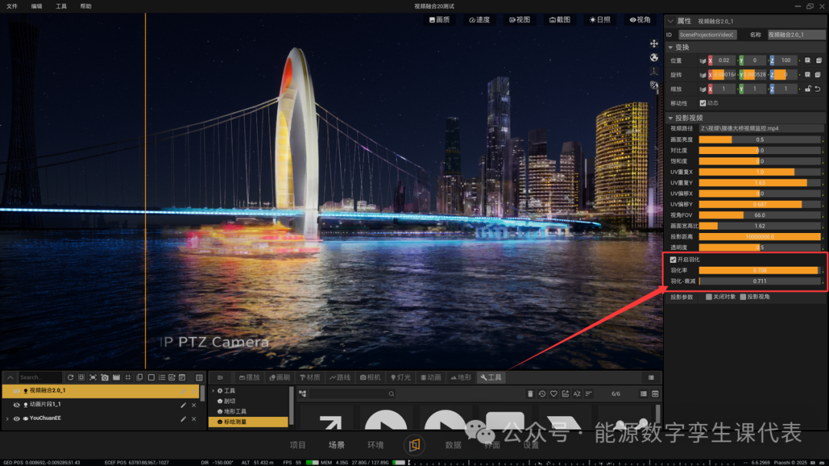Open the 环境 section in the bottom navigation
The image size is (829, 466).
pyautogui.click(x=375, y=445)
